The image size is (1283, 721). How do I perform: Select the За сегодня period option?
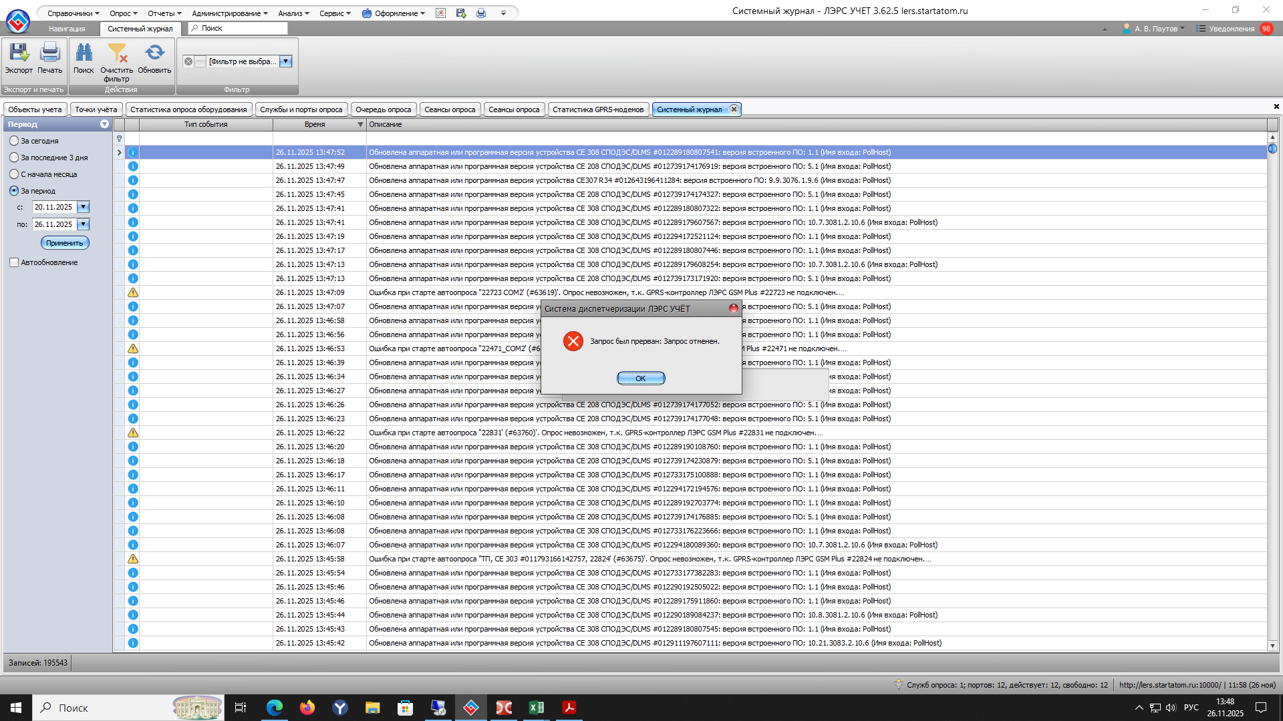14,141
